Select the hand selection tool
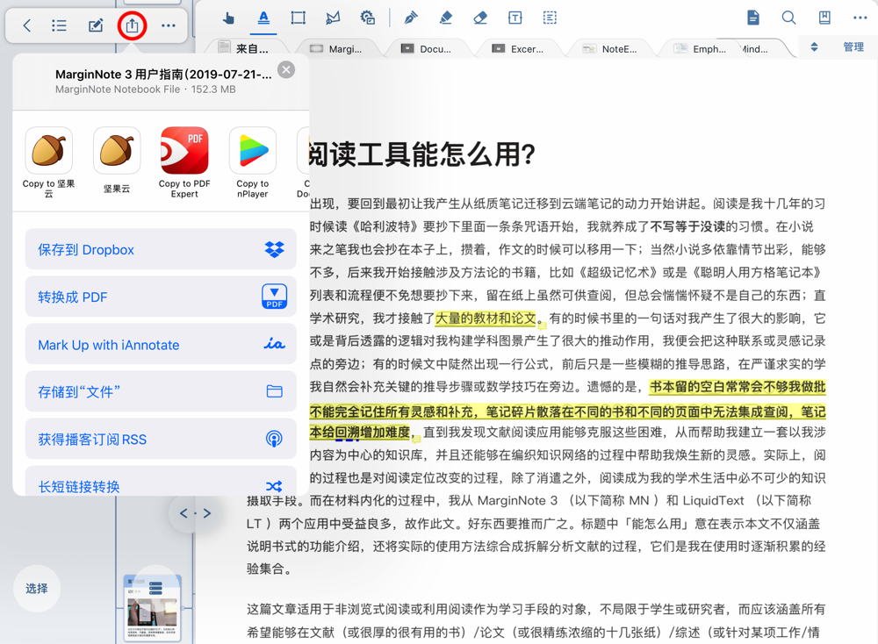The width and height of the screenshot is (878, 644). pos(227,18)
